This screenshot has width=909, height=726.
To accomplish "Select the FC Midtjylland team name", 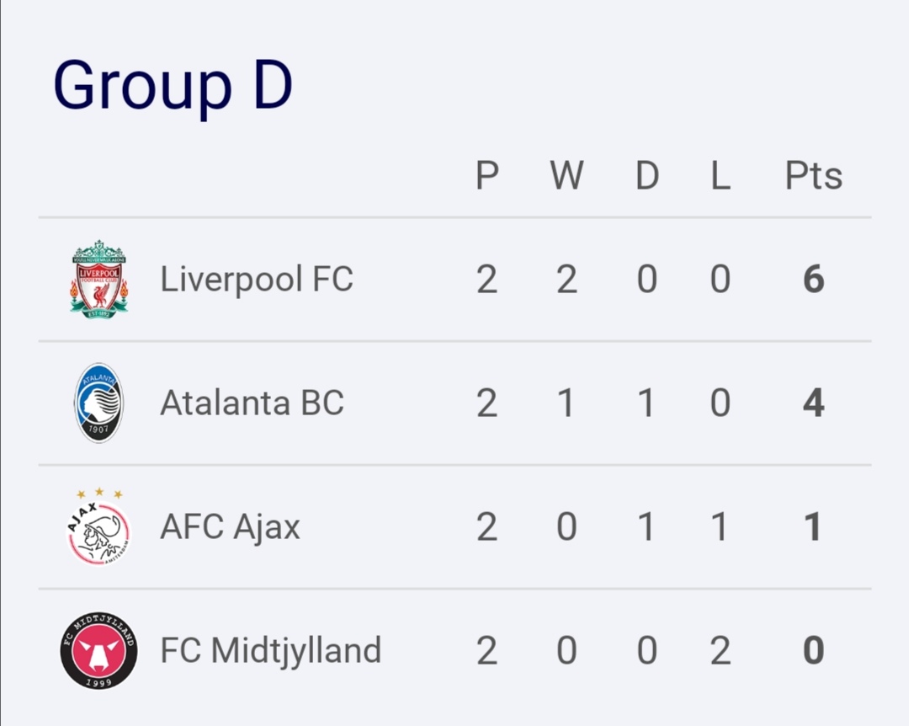I will (x=270, y=651).
